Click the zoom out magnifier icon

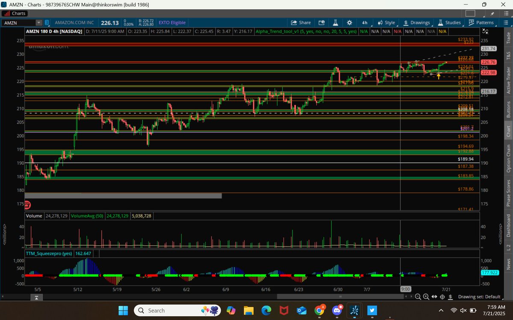(417, 297)
